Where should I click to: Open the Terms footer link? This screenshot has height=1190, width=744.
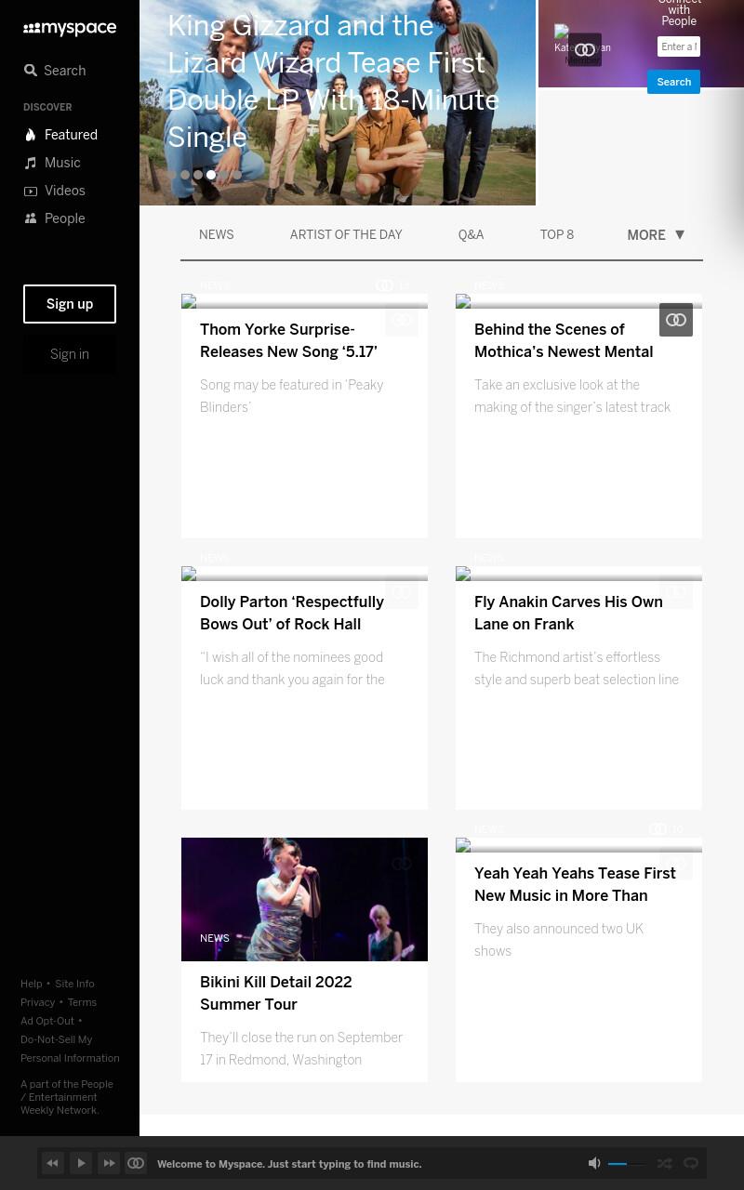coord(82,1002)
